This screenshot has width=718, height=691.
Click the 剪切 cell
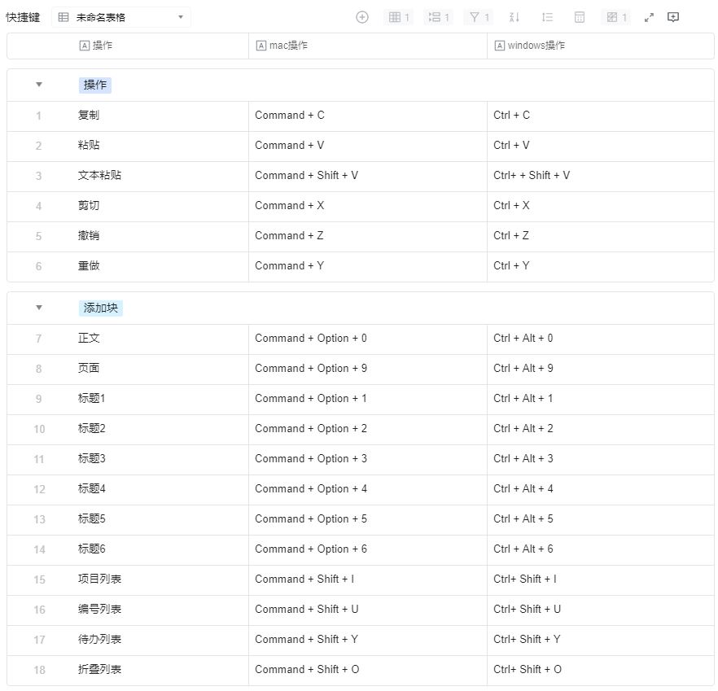(x=160, y=206)
